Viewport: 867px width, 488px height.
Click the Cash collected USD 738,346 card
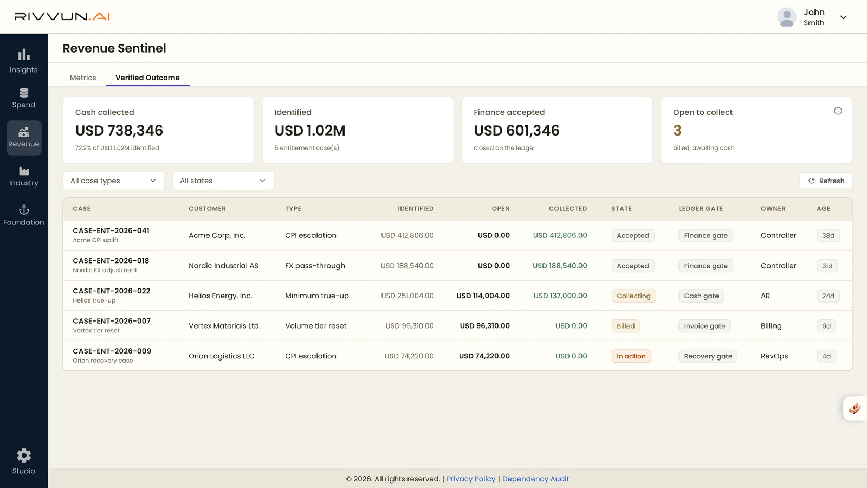click(159, 130)
